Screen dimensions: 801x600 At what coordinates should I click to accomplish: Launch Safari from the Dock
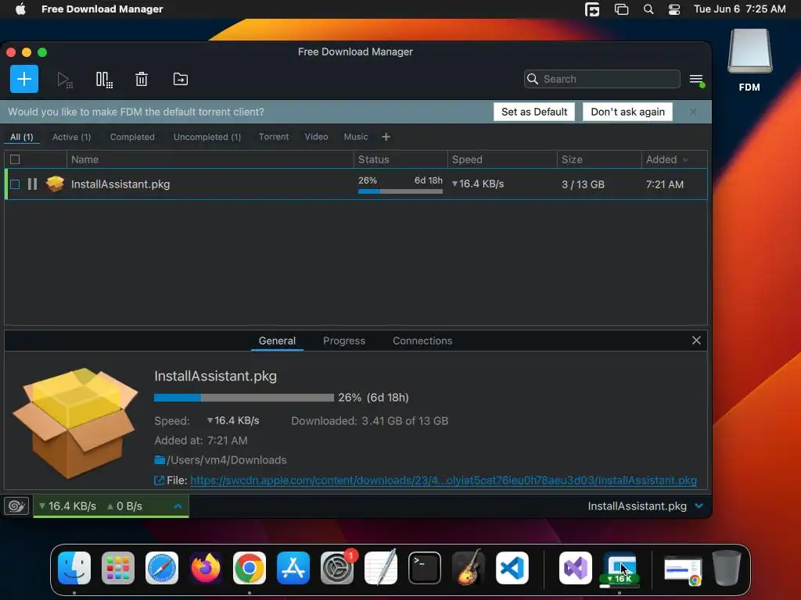162,568
